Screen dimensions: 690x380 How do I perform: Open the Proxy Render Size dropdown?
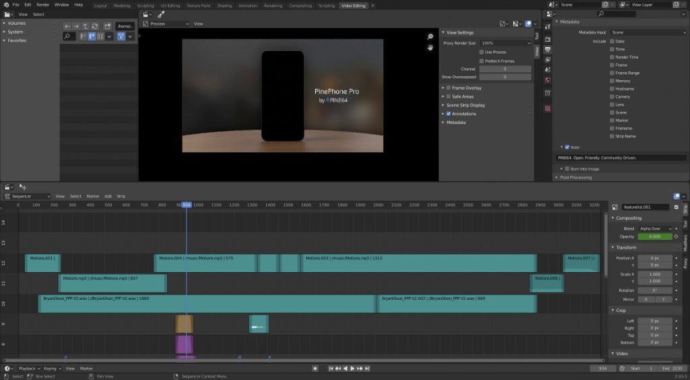click(x=505, y=43)
